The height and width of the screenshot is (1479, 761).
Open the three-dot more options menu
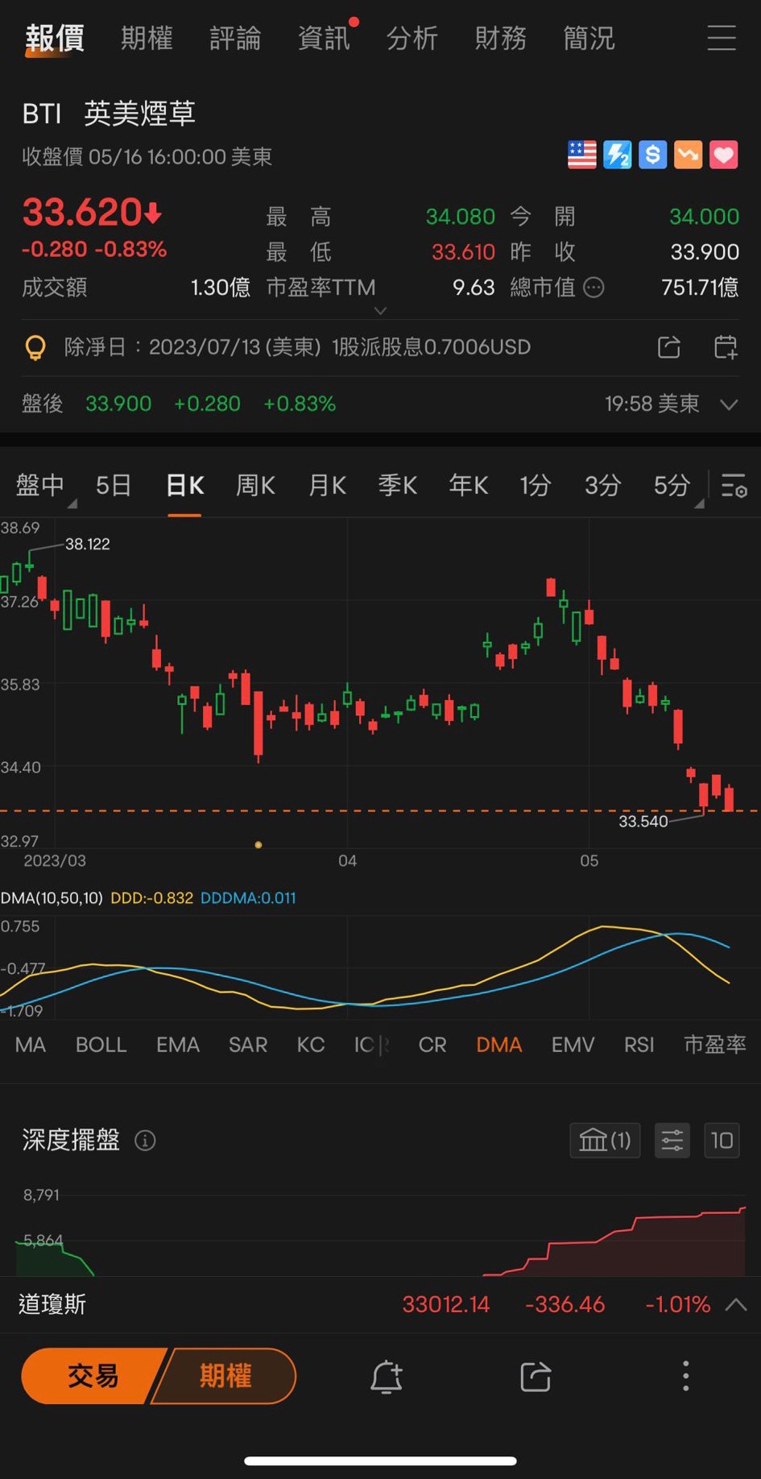(x=686, y=1377)
